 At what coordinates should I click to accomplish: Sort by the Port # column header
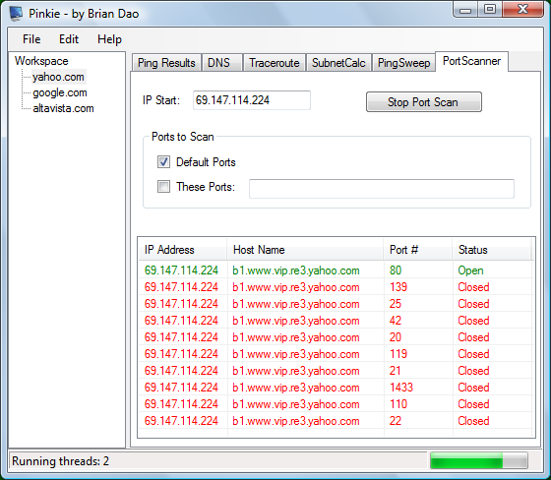pos(418,250)
